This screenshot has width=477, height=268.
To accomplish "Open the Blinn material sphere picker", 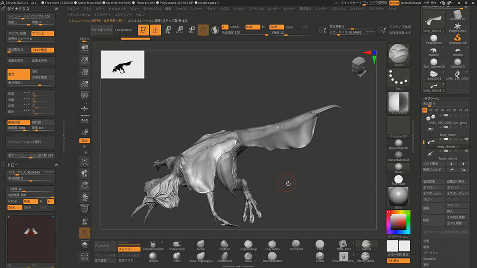I will point(398,198).
